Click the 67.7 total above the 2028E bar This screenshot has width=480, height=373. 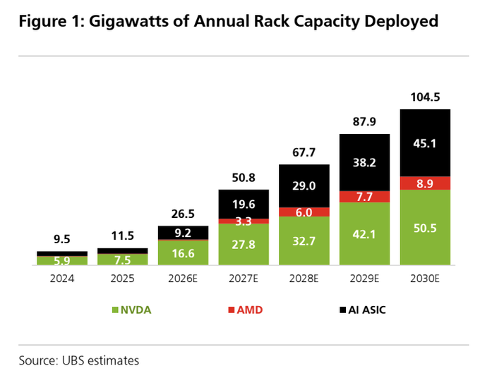tap(304, 152)
